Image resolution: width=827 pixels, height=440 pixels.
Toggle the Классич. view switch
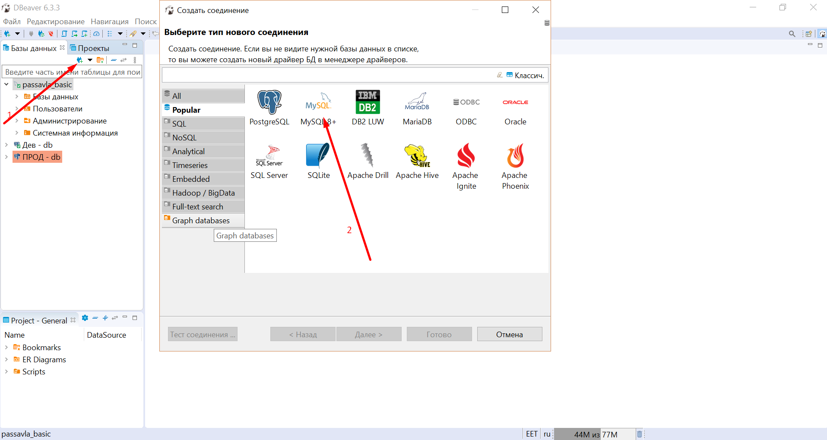[525, 75]
